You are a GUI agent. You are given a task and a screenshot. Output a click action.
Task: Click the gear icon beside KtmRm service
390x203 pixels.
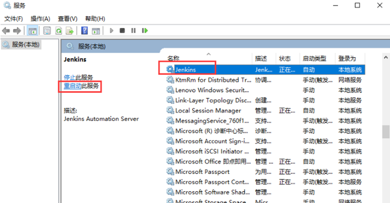click(170, 80)
